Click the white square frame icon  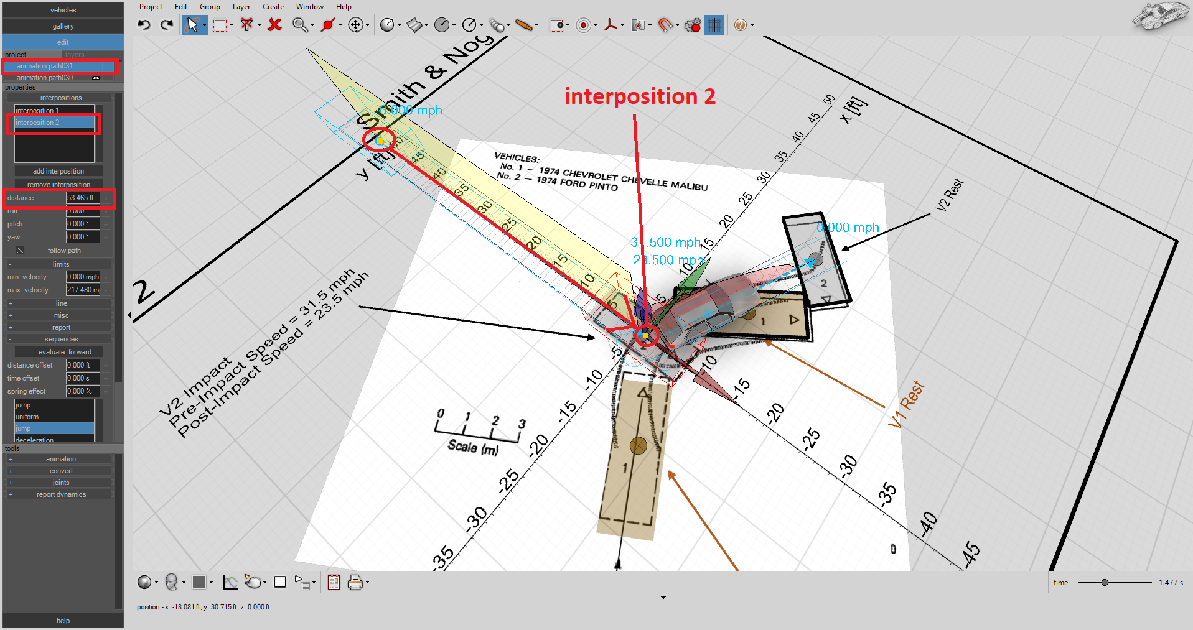[280, 582]
